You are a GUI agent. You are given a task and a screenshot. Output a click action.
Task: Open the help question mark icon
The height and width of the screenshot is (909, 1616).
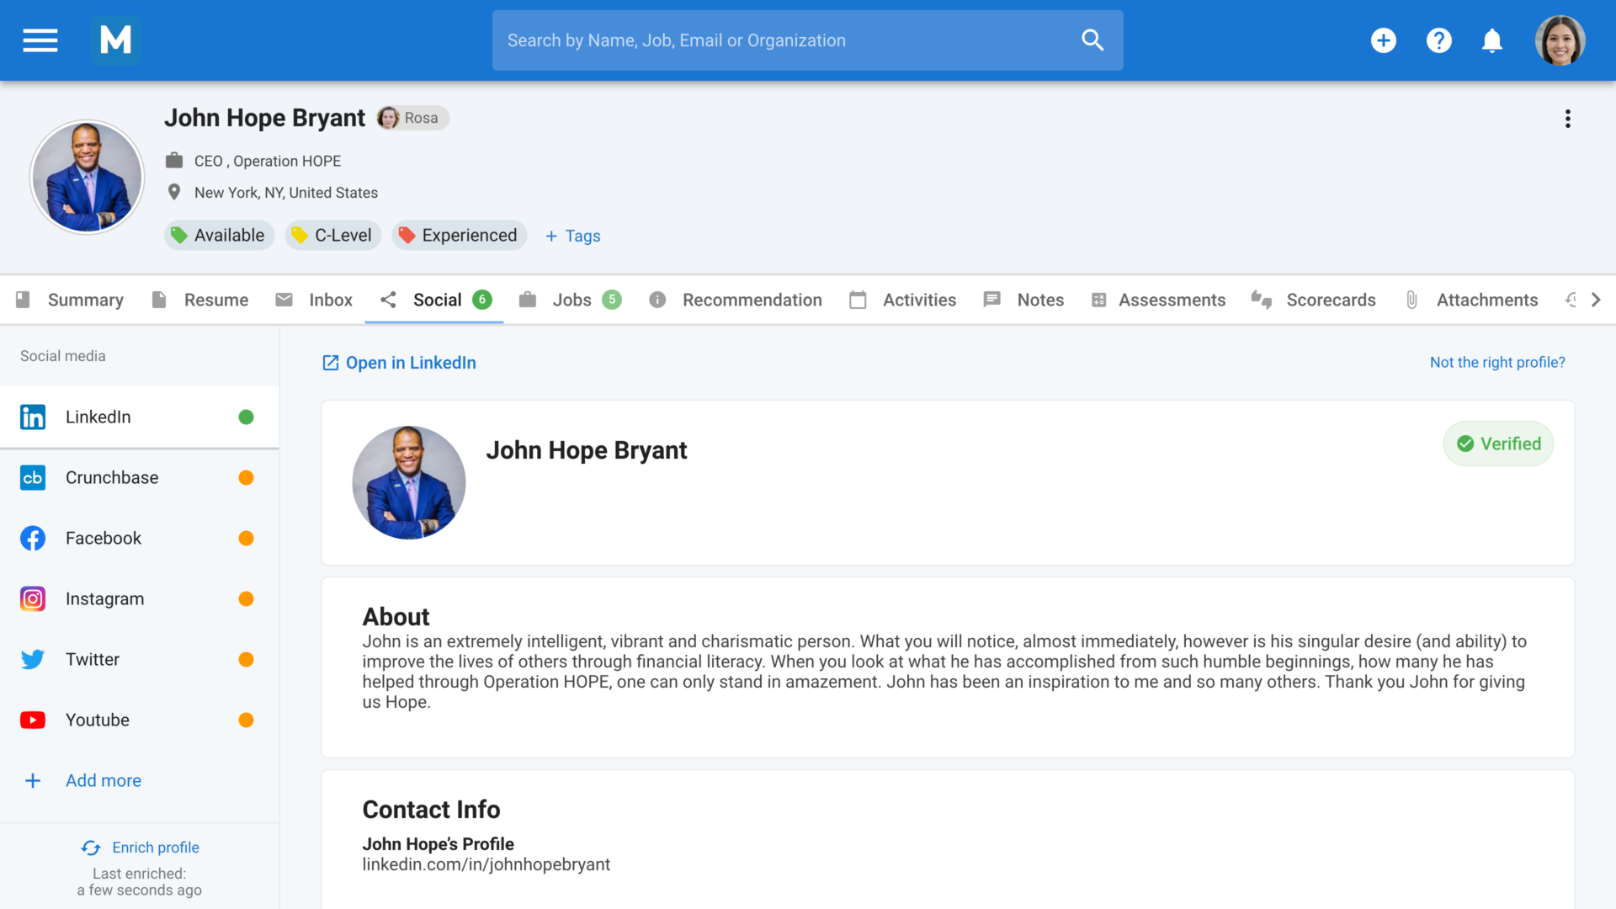click(1438, 40)
